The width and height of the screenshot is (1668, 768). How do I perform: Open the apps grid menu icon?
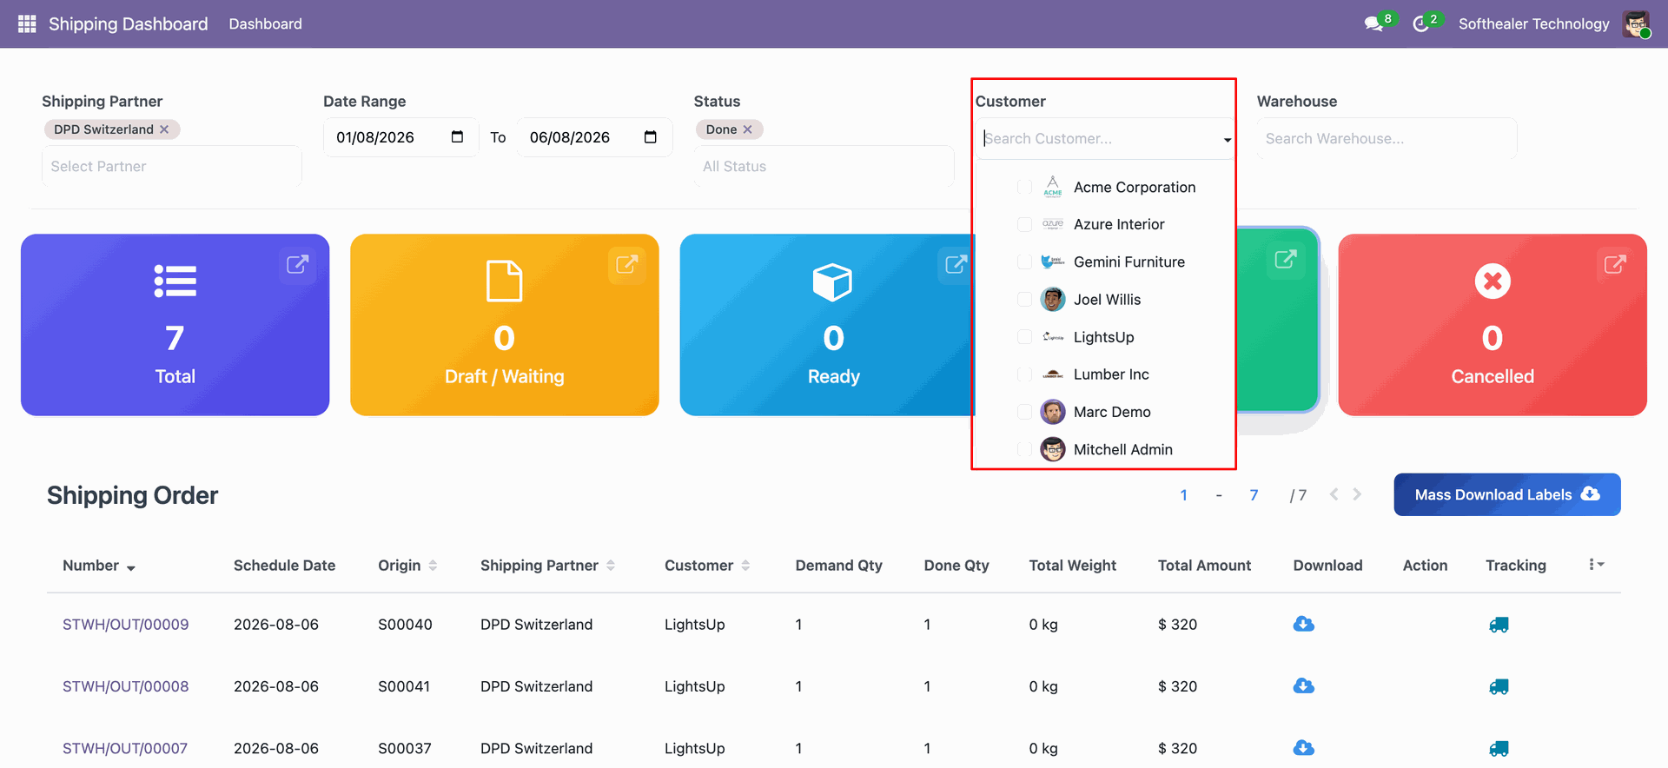[27, 23]
